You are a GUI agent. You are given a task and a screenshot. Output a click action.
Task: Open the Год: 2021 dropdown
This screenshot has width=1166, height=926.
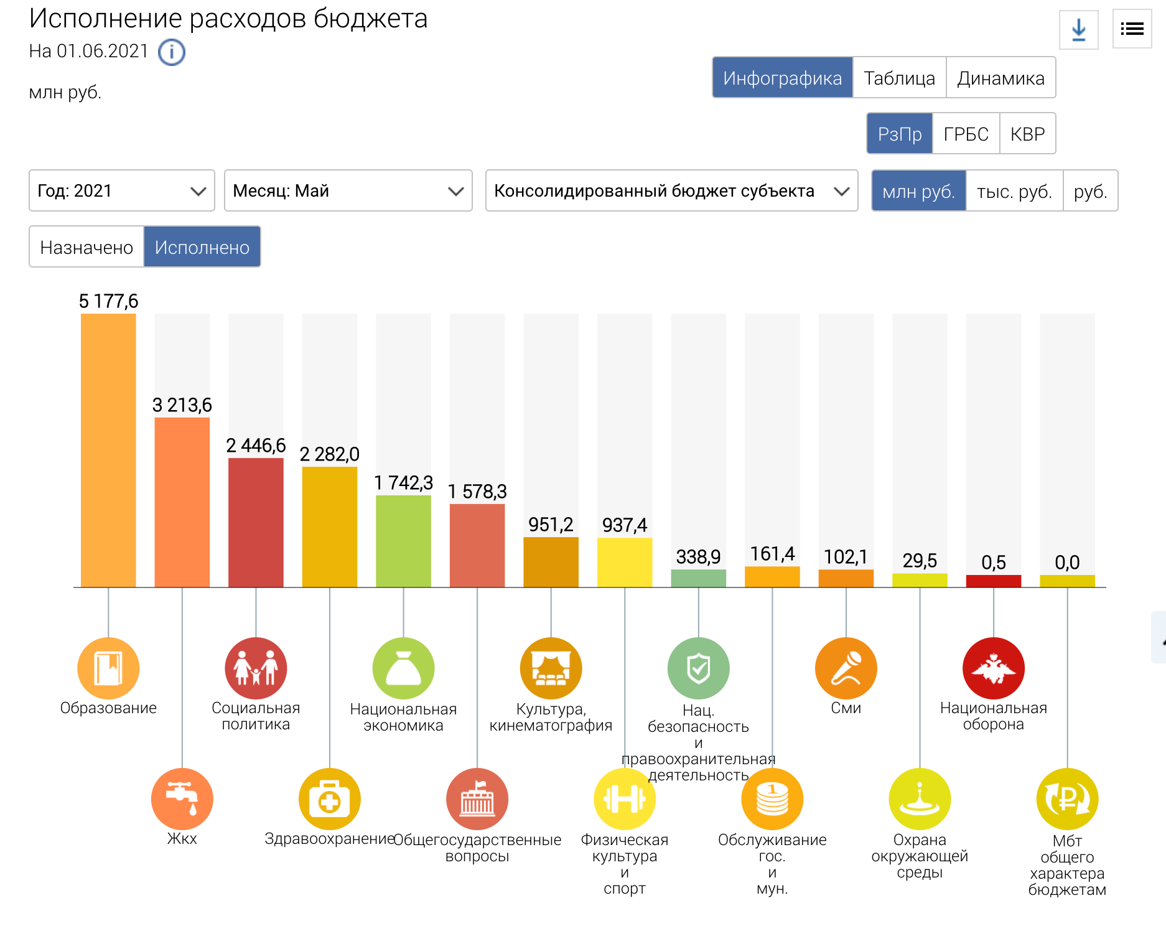(x=122, y=190)
